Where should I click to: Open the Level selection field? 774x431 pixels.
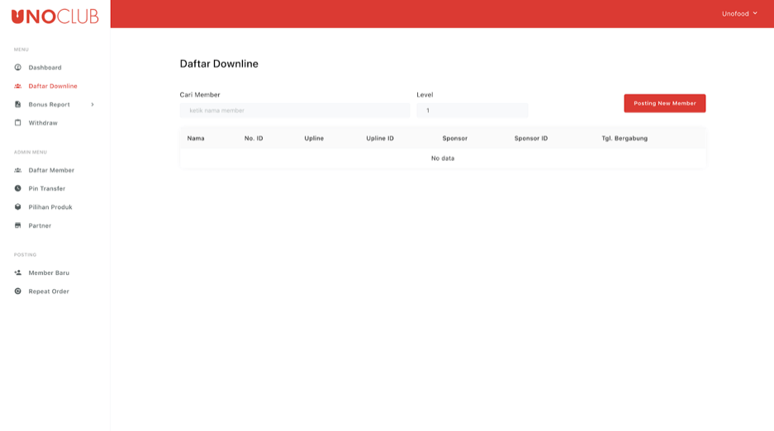(x=472, y=111)
